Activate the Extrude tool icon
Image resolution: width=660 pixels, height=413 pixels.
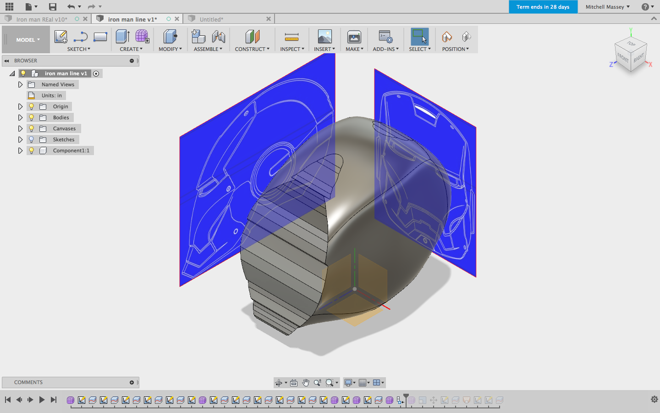(x=122, y=37)
